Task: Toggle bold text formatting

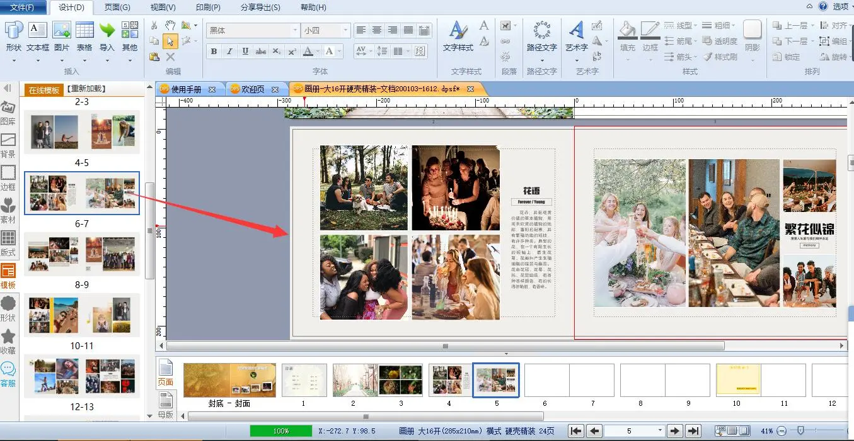Action: (214, 52)
